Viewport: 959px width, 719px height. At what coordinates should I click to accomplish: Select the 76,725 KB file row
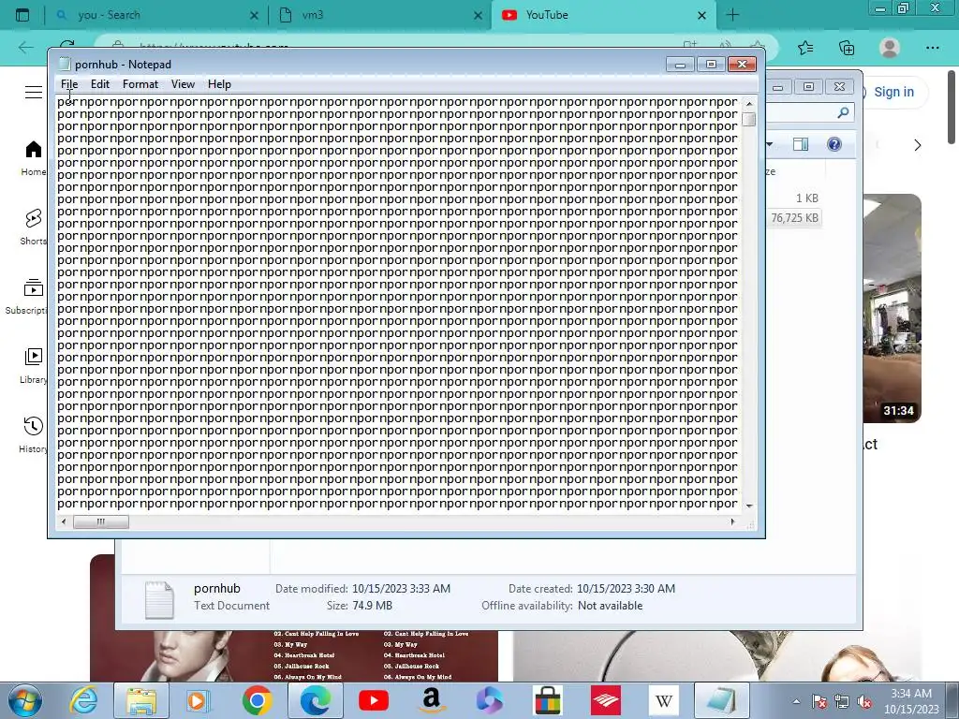click(x=794, y=217)
